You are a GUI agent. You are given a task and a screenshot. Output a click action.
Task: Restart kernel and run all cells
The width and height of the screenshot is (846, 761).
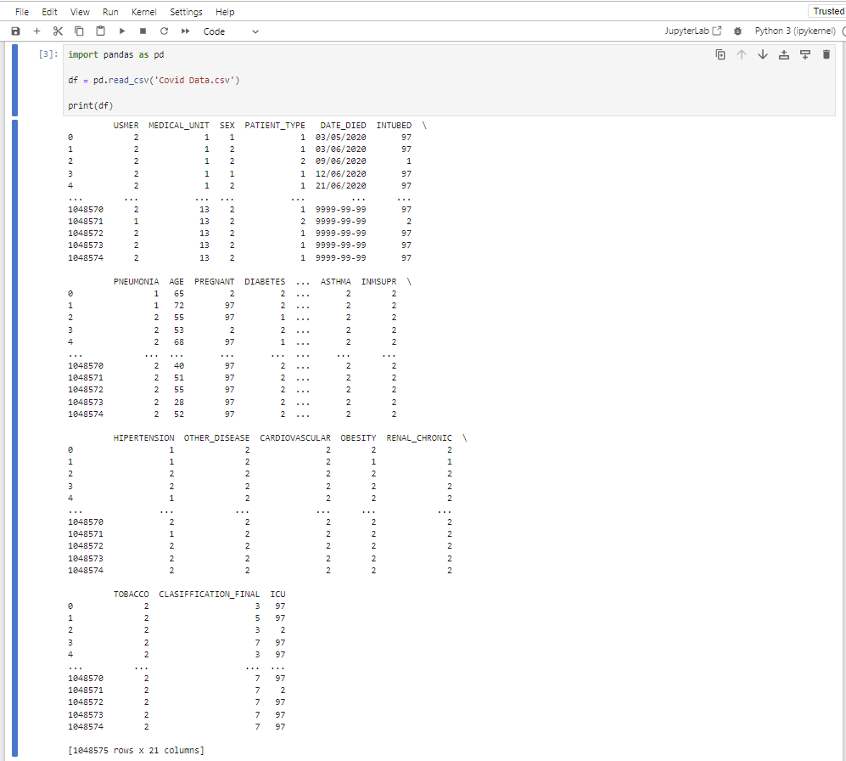coord(186,31)
